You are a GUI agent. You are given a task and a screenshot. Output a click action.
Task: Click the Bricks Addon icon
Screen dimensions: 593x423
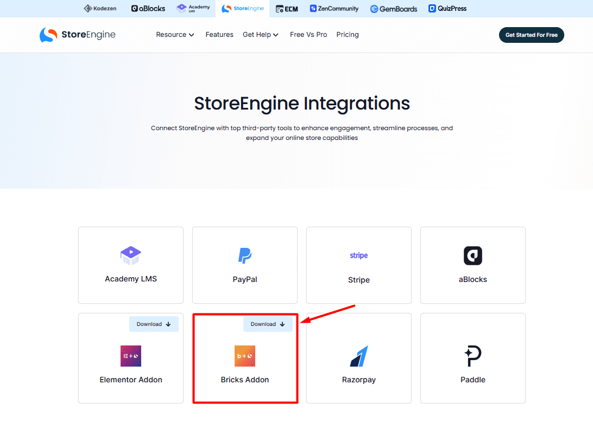pos(244,356)
